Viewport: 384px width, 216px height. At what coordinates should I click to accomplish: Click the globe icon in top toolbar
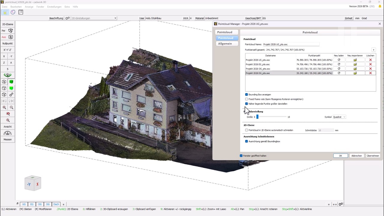(x=13, y=12)
